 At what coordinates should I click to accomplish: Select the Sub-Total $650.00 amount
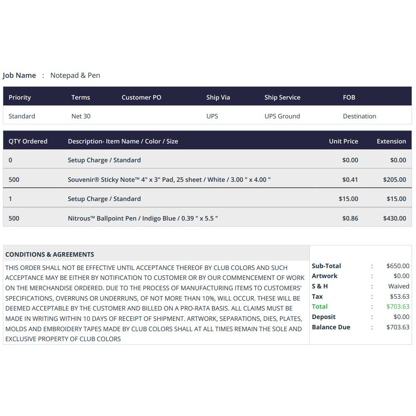pos(398,266)
